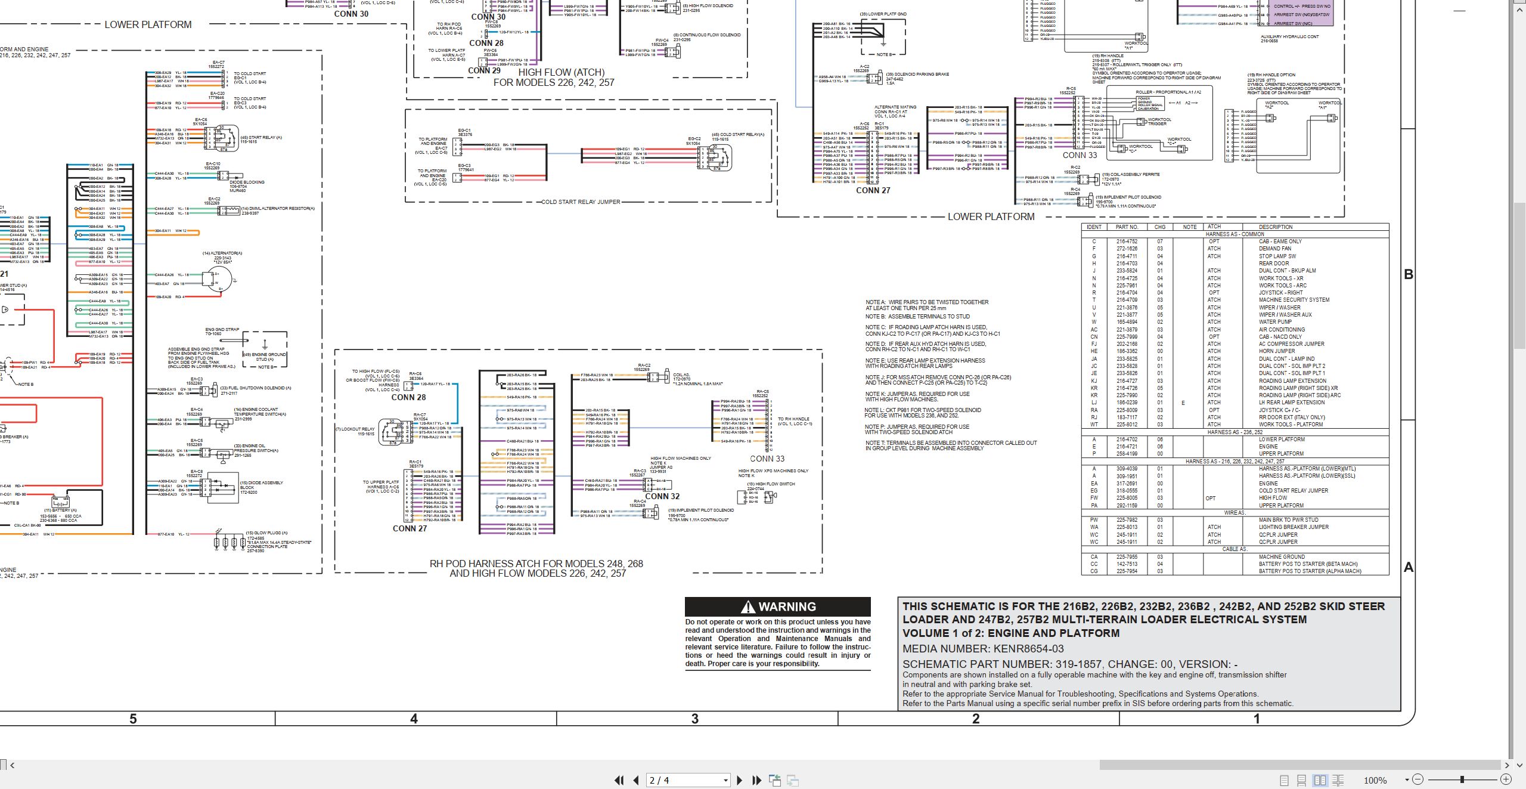Click the (45) START RELAY (A) label

click(x=261, y=138)
